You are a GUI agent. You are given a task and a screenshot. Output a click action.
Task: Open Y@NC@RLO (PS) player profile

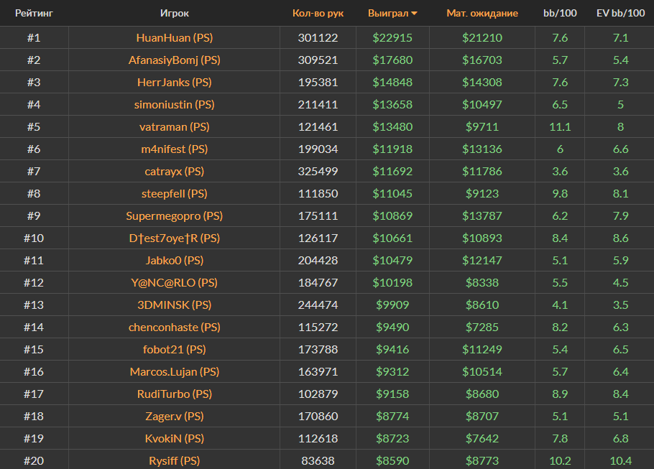click(x=174, y=283)
